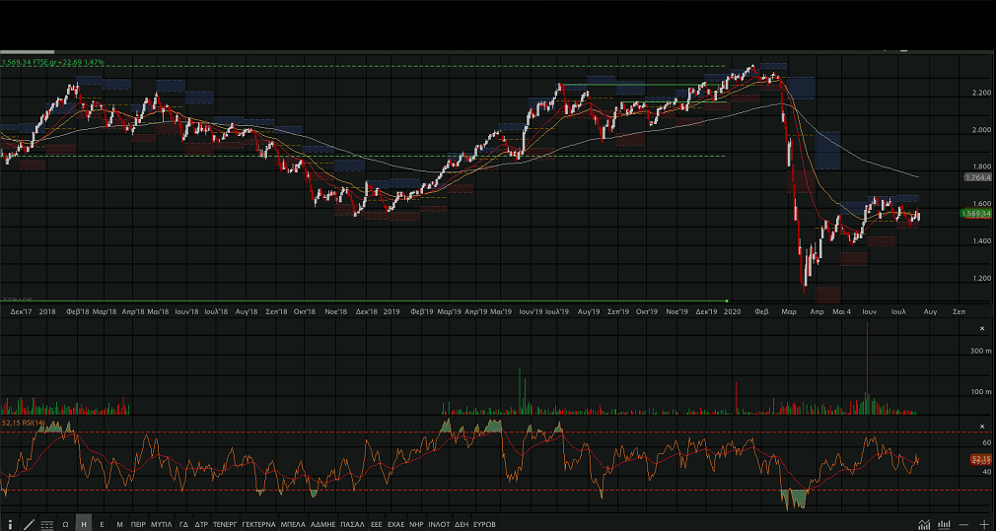This screenshot has height=531, width=996.
Task: Click the info icon in bottom toolbar
Action: [x=10, y=524]
